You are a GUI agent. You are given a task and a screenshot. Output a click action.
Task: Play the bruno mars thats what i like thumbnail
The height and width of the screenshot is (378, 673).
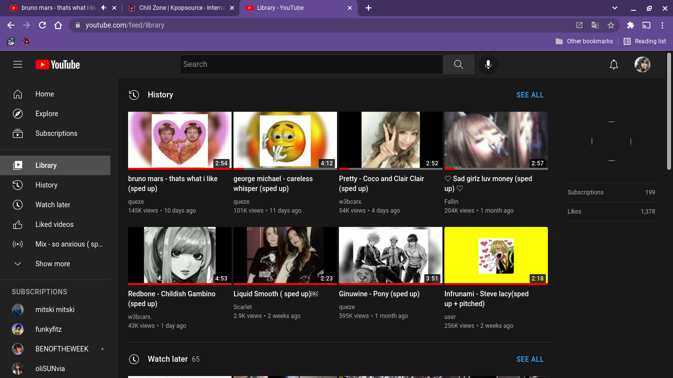180,140
